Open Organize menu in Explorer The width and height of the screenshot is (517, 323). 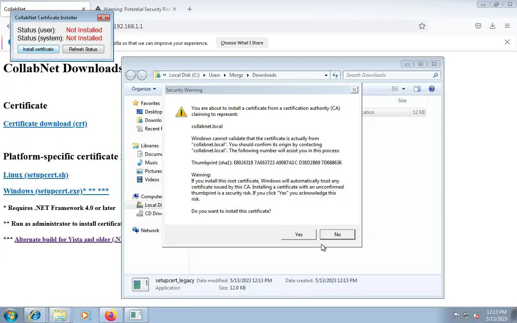tap(143, 89)
